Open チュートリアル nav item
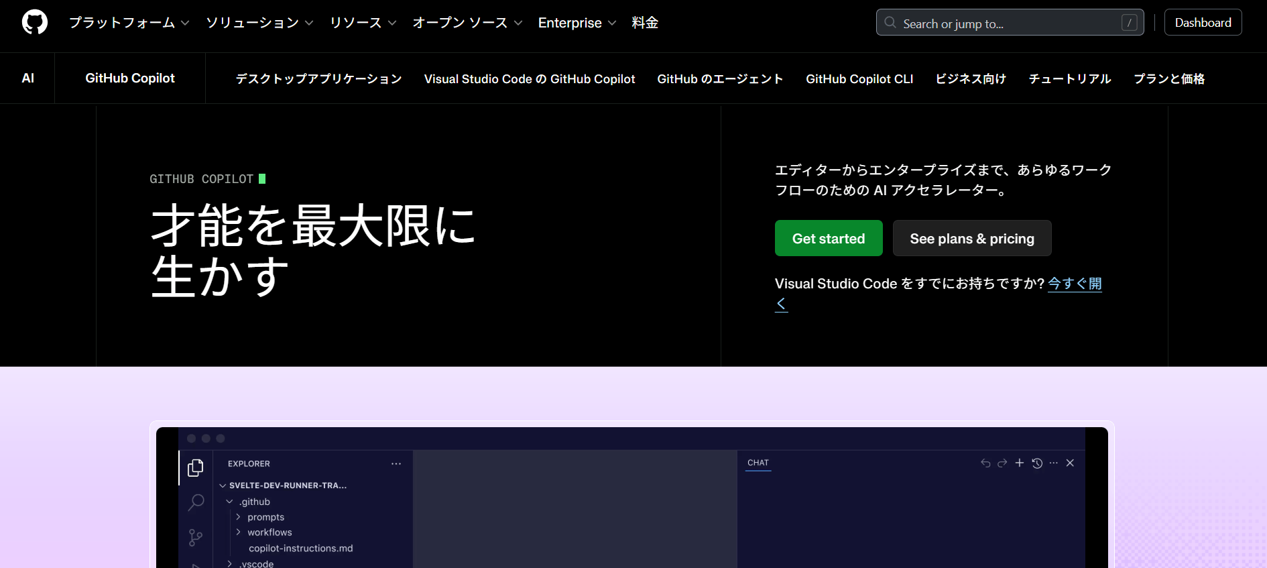The height and width of the screenshot is (568, 1267). click(x=1070, y=79)
